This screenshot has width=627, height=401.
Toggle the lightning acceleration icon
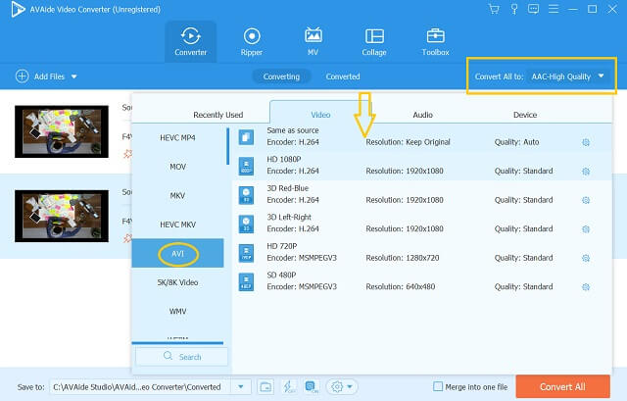click(x=289, y=386)
